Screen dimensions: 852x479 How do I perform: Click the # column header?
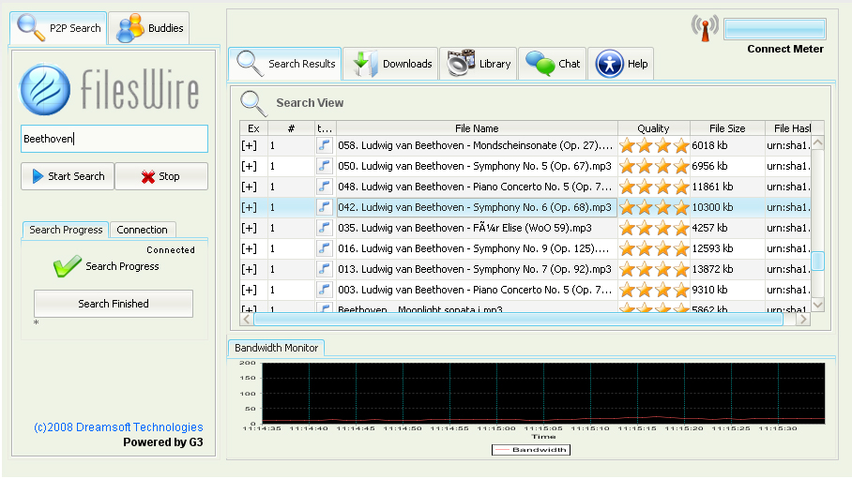click(291, 128)
